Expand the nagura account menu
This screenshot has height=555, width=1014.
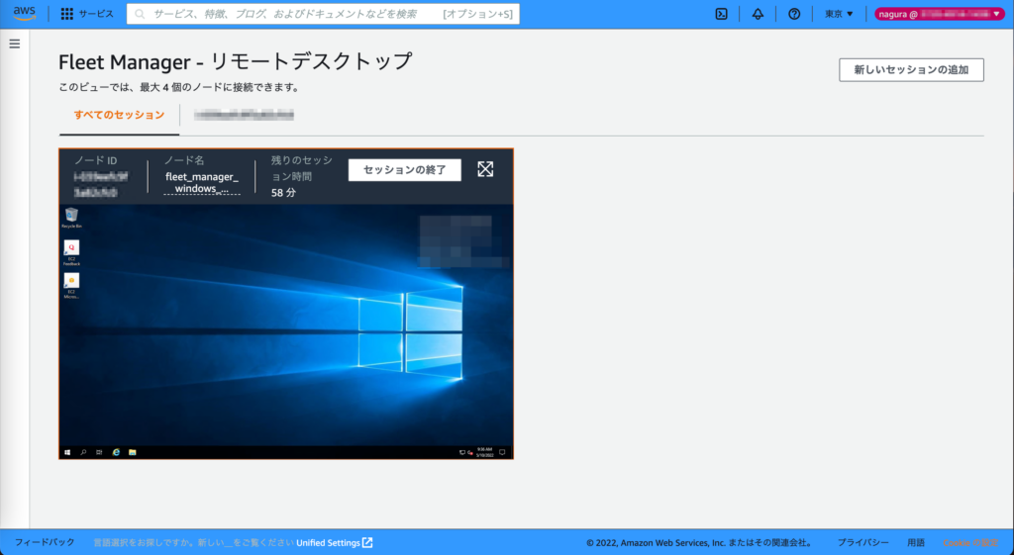[939, 14]
